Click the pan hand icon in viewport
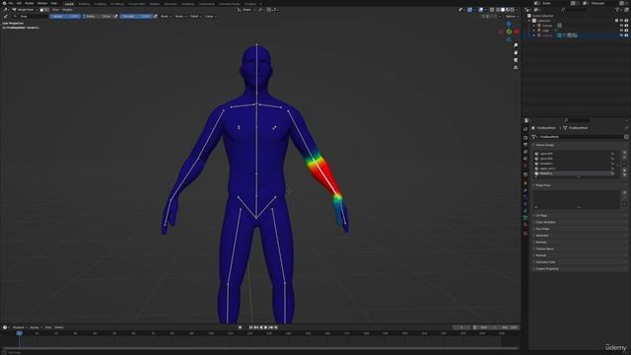The image size is (631, 355). (516, 52)
